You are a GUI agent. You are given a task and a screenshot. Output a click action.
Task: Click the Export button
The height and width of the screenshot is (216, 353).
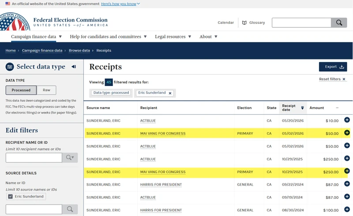pyautogui.click(x=333, y=67)
